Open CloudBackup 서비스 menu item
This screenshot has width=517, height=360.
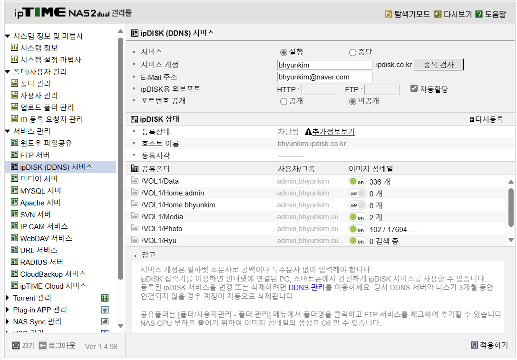pos(53,273)
